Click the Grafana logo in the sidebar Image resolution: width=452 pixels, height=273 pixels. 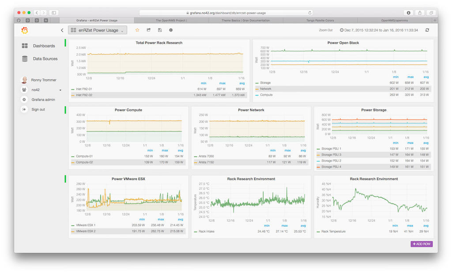(x=25, y=30)
